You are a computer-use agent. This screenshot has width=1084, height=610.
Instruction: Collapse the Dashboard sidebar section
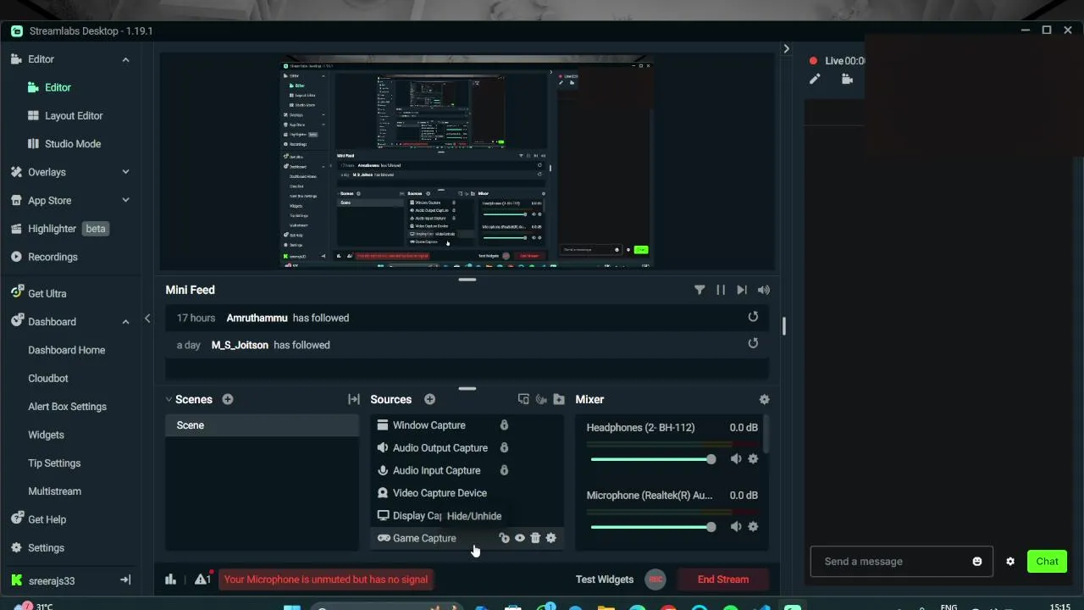pos(125,322)
